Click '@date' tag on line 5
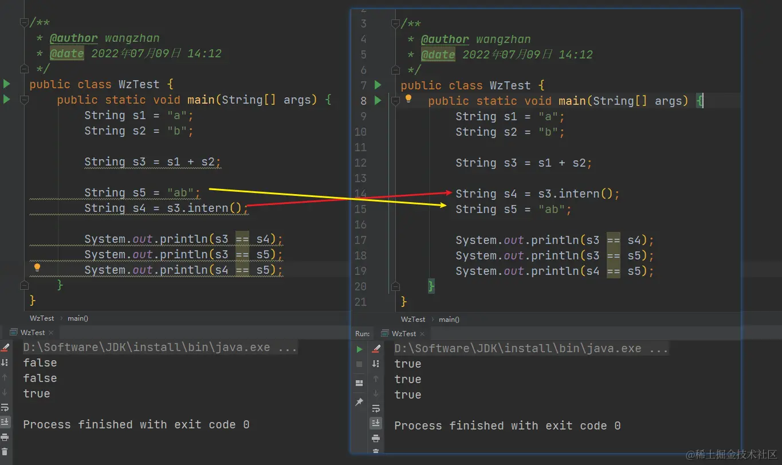The width and height of the screenshot is (782, 465). 438,54
